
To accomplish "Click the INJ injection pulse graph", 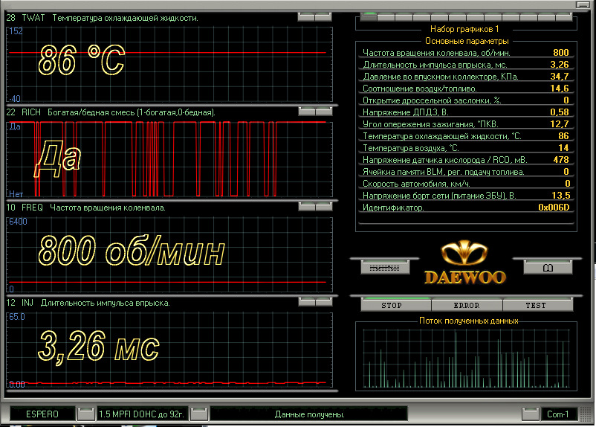I will [x=169, y=350].
